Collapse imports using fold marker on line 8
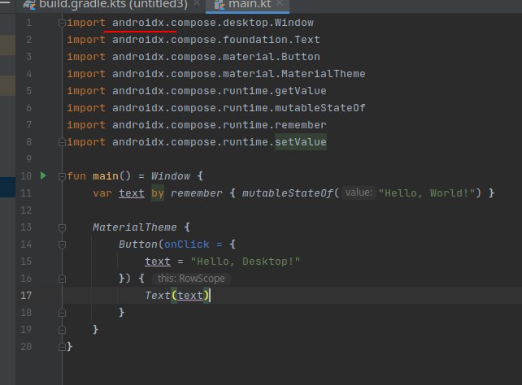522x385 pixels. tap(62, 142)
